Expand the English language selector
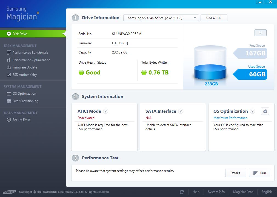Image resolution: width=277 pixels, height=197 pixels. point(269,192)
